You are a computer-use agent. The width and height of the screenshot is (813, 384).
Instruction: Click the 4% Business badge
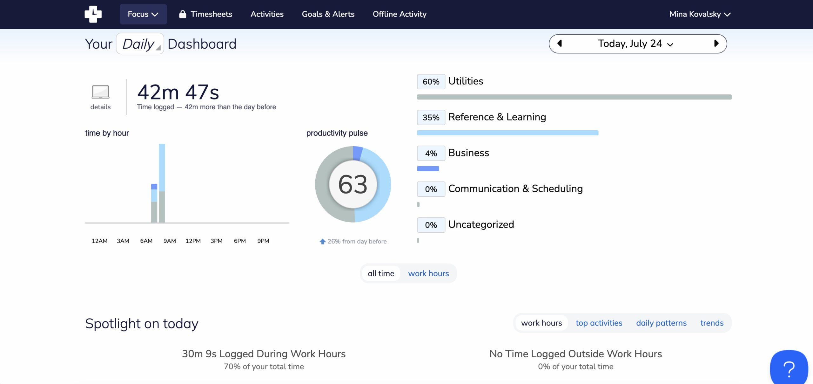(x=431, y=154)
